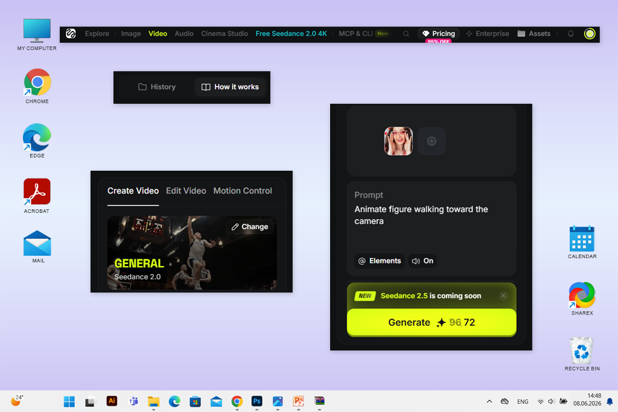Click the cloud sync tray icon
Viewport: 618px width, 412px height.
[x=505, y=401]
